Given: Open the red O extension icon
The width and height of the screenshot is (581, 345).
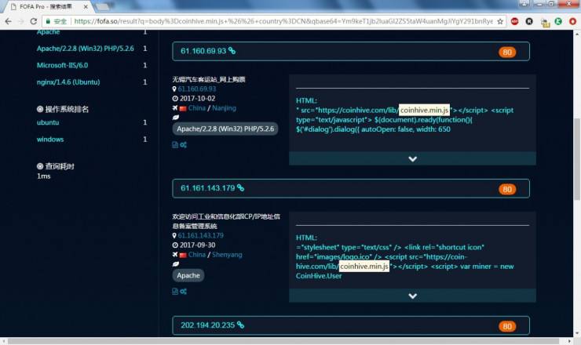Looking at the screenshot, I should click(x=572, y=21).
